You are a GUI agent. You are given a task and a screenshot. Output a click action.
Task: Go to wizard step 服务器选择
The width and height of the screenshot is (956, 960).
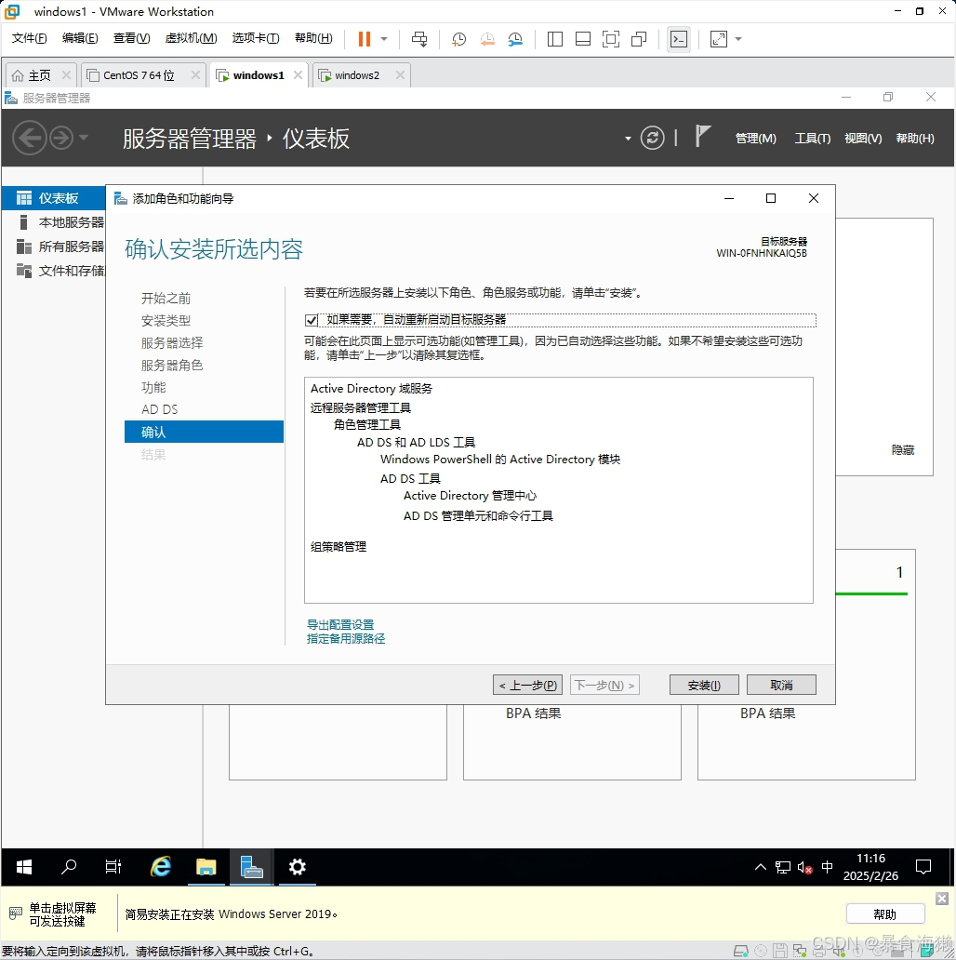point(172,343)
